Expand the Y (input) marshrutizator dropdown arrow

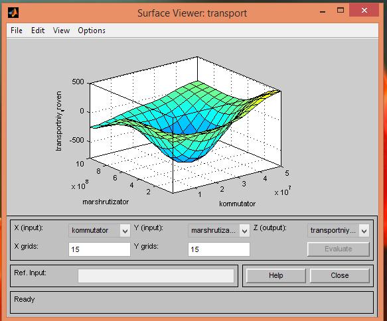[244, 231]
